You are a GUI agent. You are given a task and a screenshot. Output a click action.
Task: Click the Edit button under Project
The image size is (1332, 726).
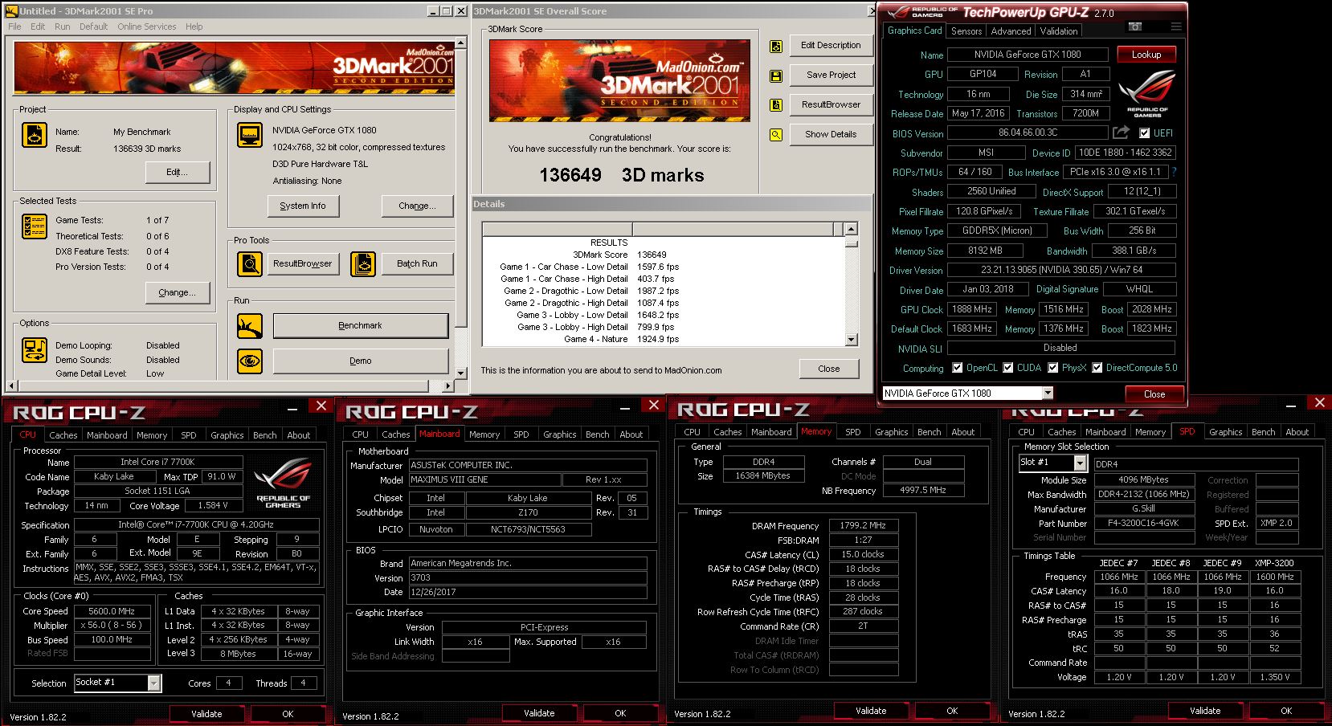pyautogui.click(x=177, y=172)
